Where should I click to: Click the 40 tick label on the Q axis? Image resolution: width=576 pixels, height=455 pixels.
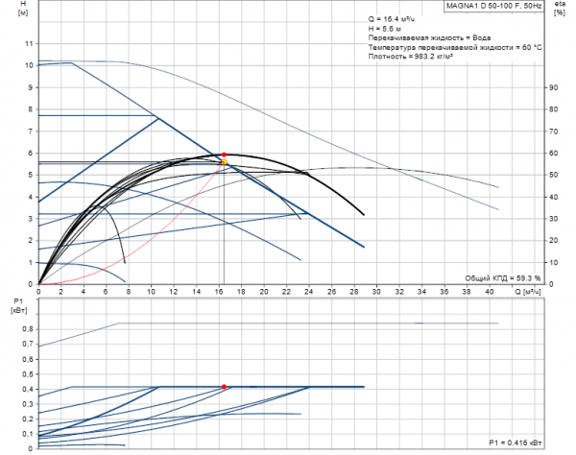click(489, 292)
